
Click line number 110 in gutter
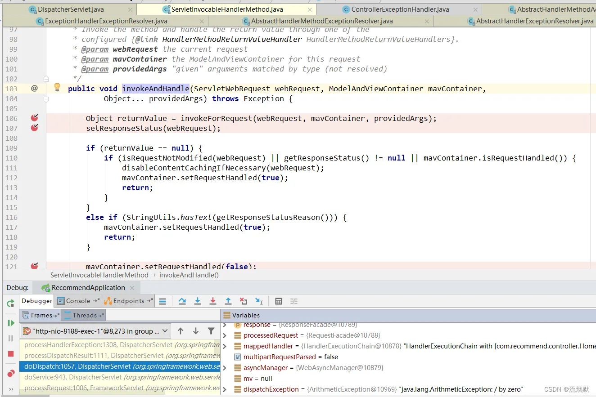(x=12, y=158)
